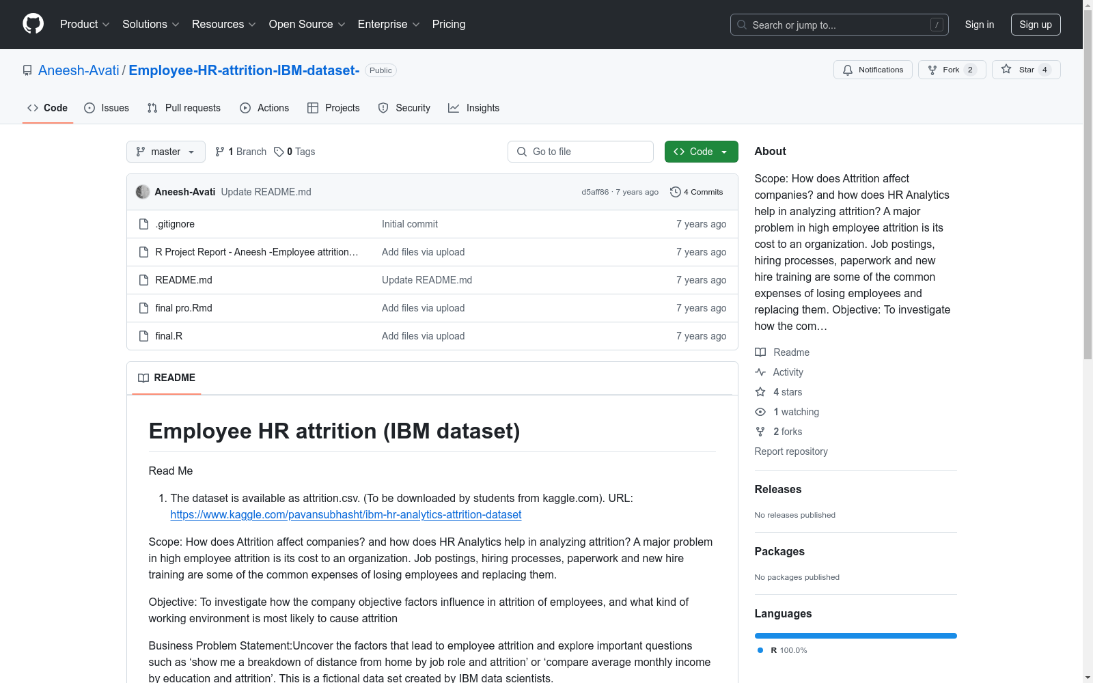The width and height of the screenshot is (1093, 683).
Task: Click the Sign up button
Action: tap(1036, 25)
